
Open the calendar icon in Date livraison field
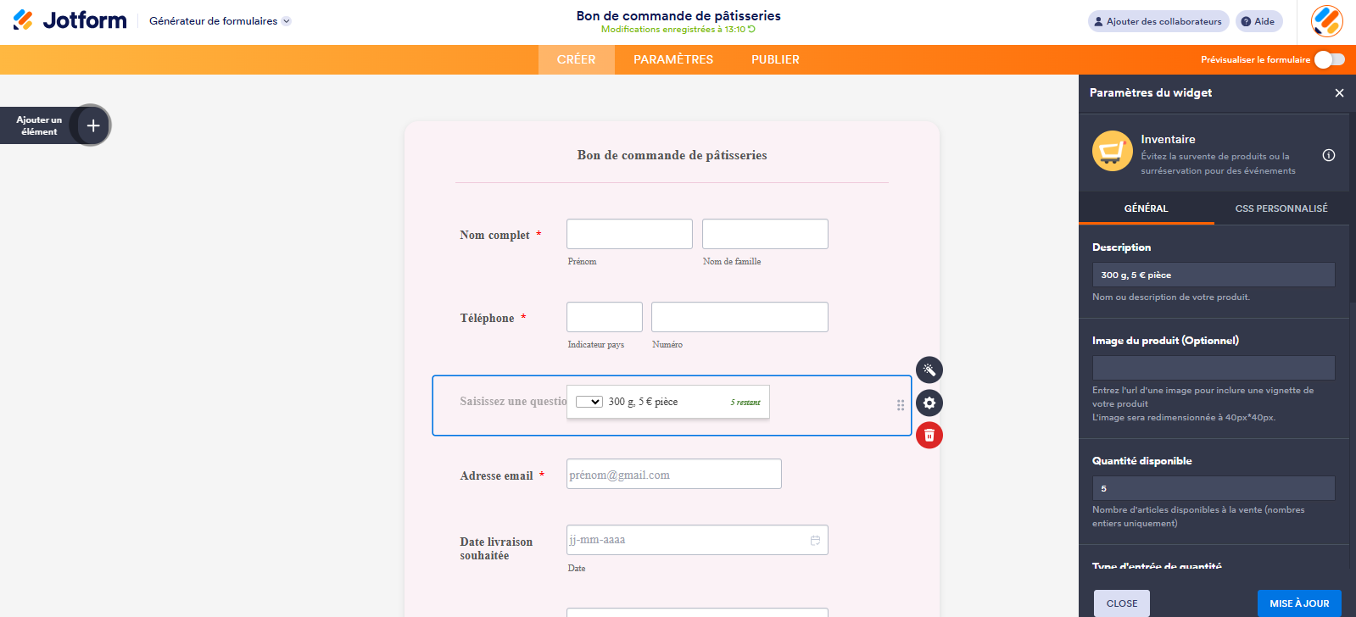[815, 539]
